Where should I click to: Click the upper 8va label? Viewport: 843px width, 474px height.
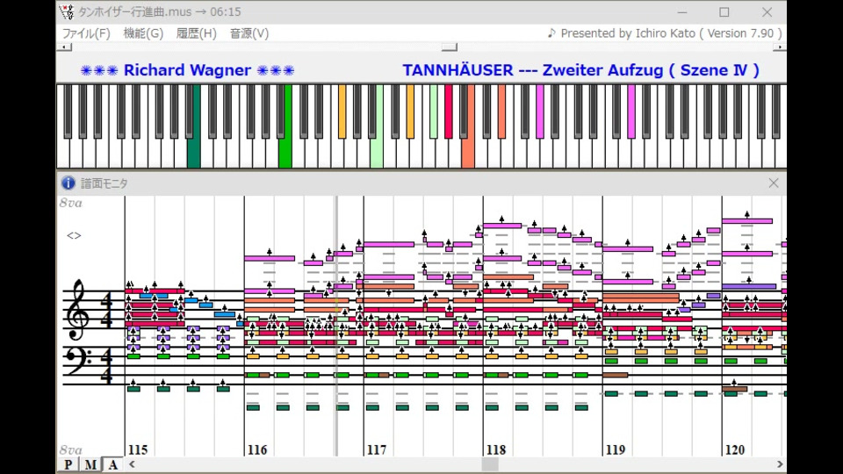71,203
